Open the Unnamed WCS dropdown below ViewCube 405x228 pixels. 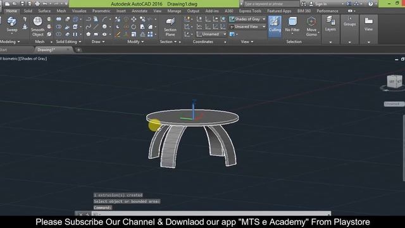pyautogui.click(x=394, y=104)
